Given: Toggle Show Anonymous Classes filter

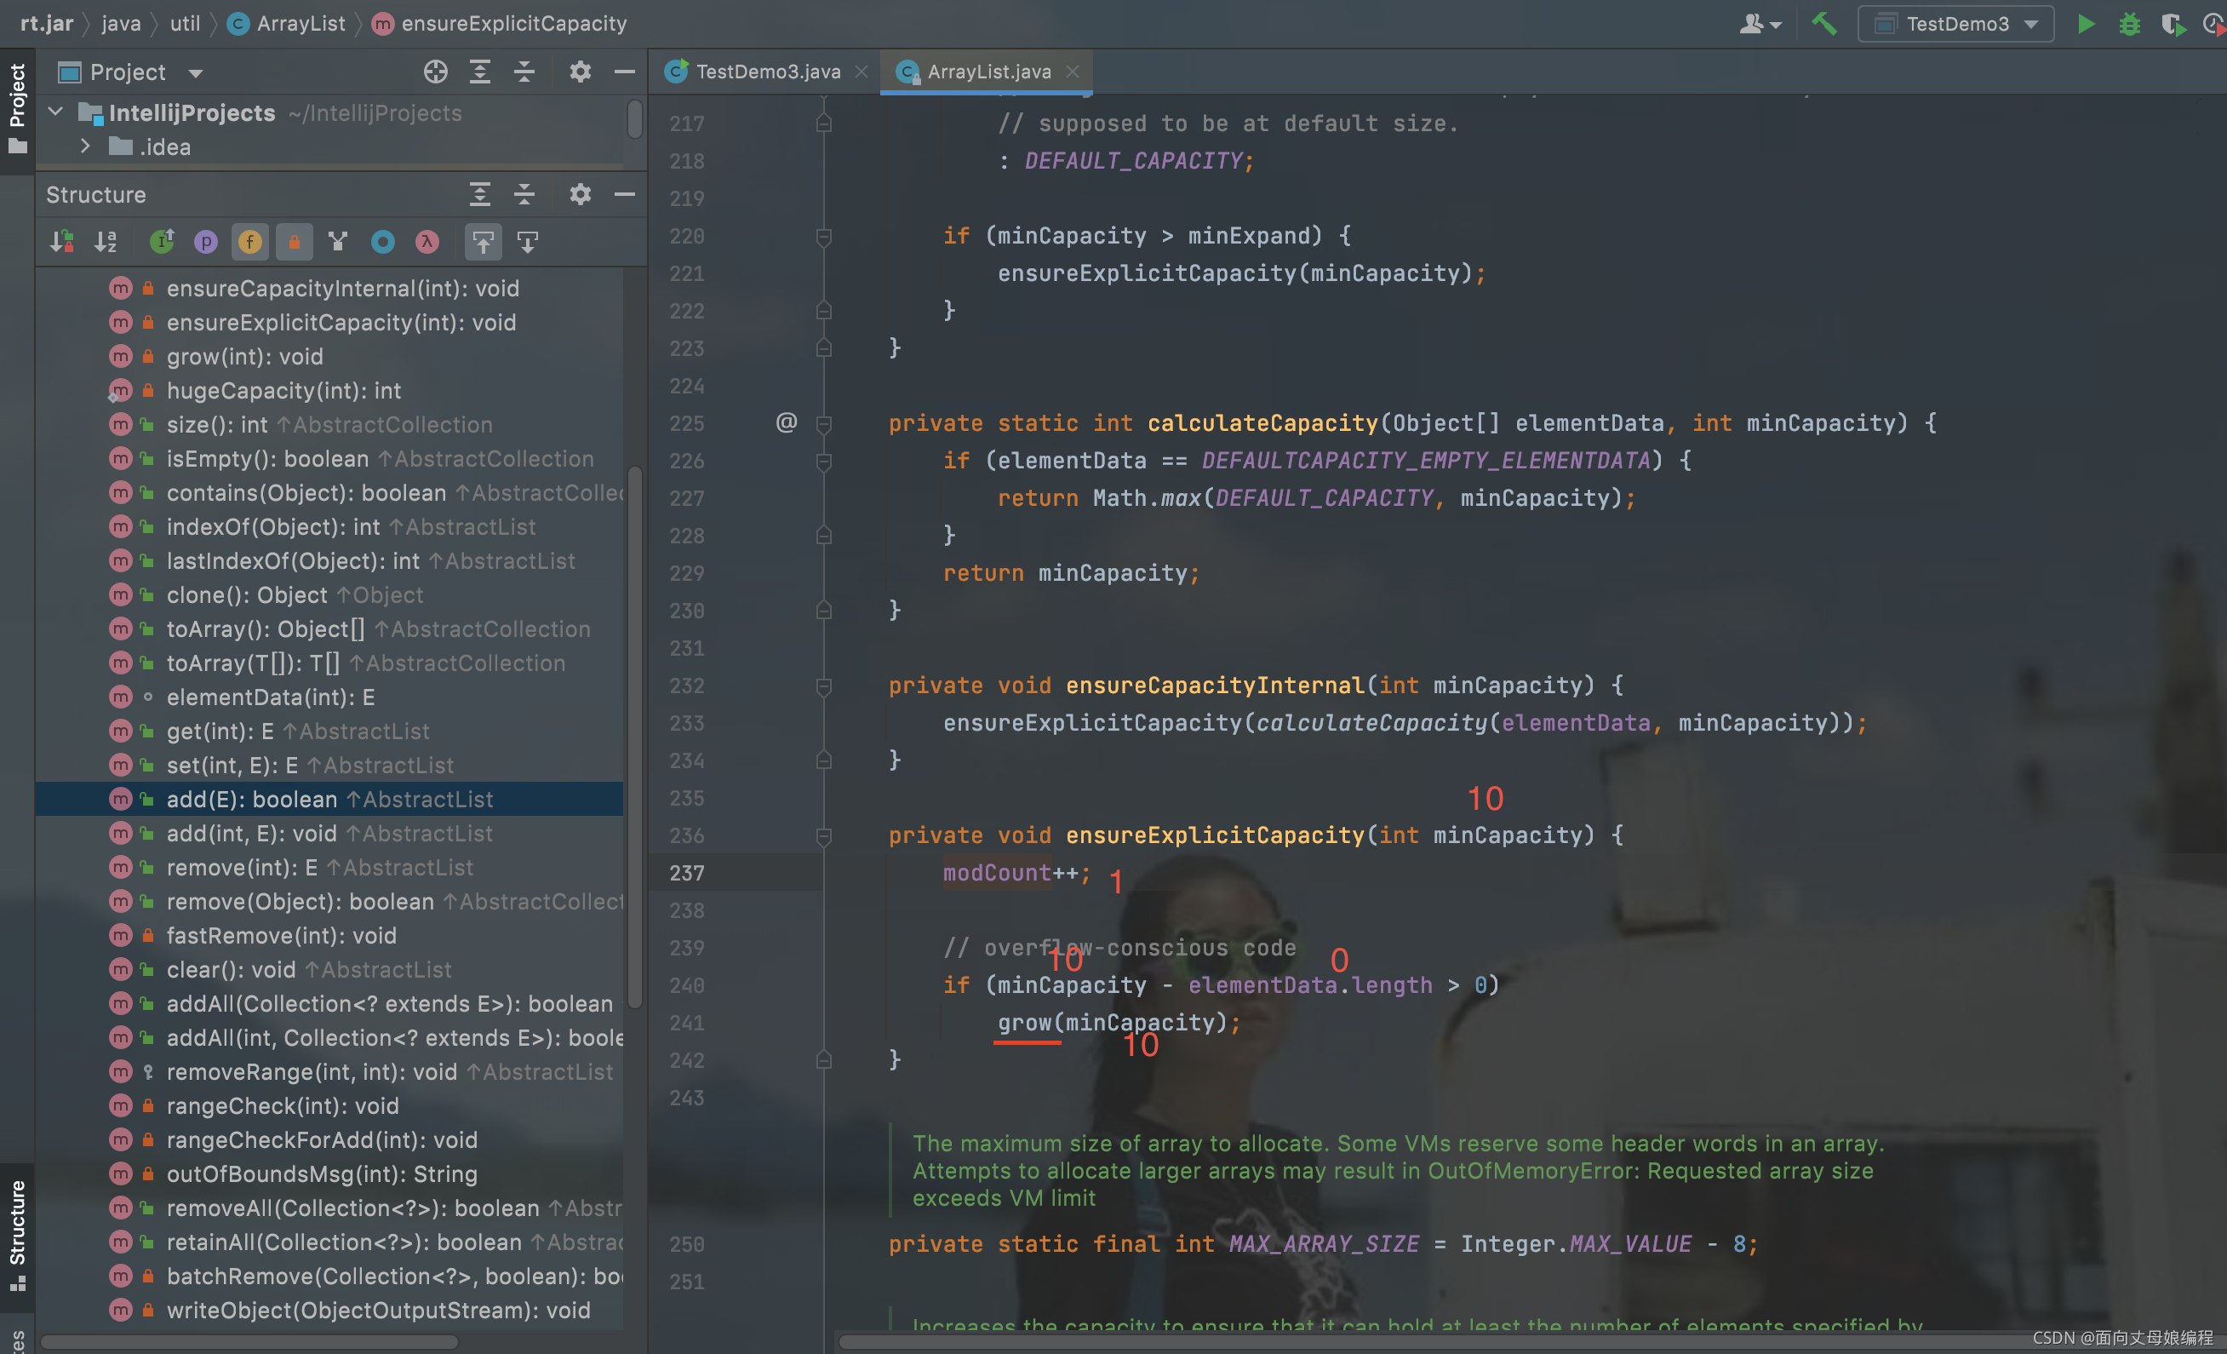Looking at the screenshot, I should [338, 241].
